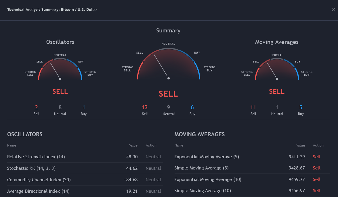Viewport: 338px width, 197px height.
Task: Click the OSCILLATORS table section heading
Action: tap(25, 134)
